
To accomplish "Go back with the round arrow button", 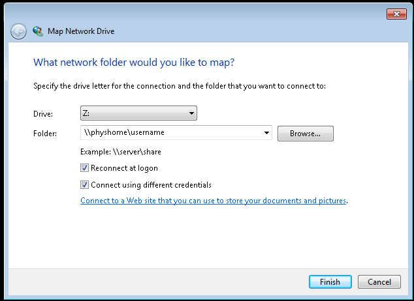I will tap(18, 32).
